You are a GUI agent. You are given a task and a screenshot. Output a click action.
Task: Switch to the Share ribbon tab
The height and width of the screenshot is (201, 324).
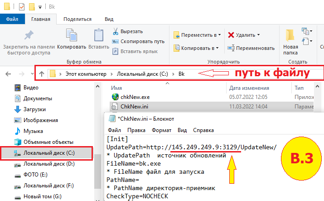pos(77,19)
